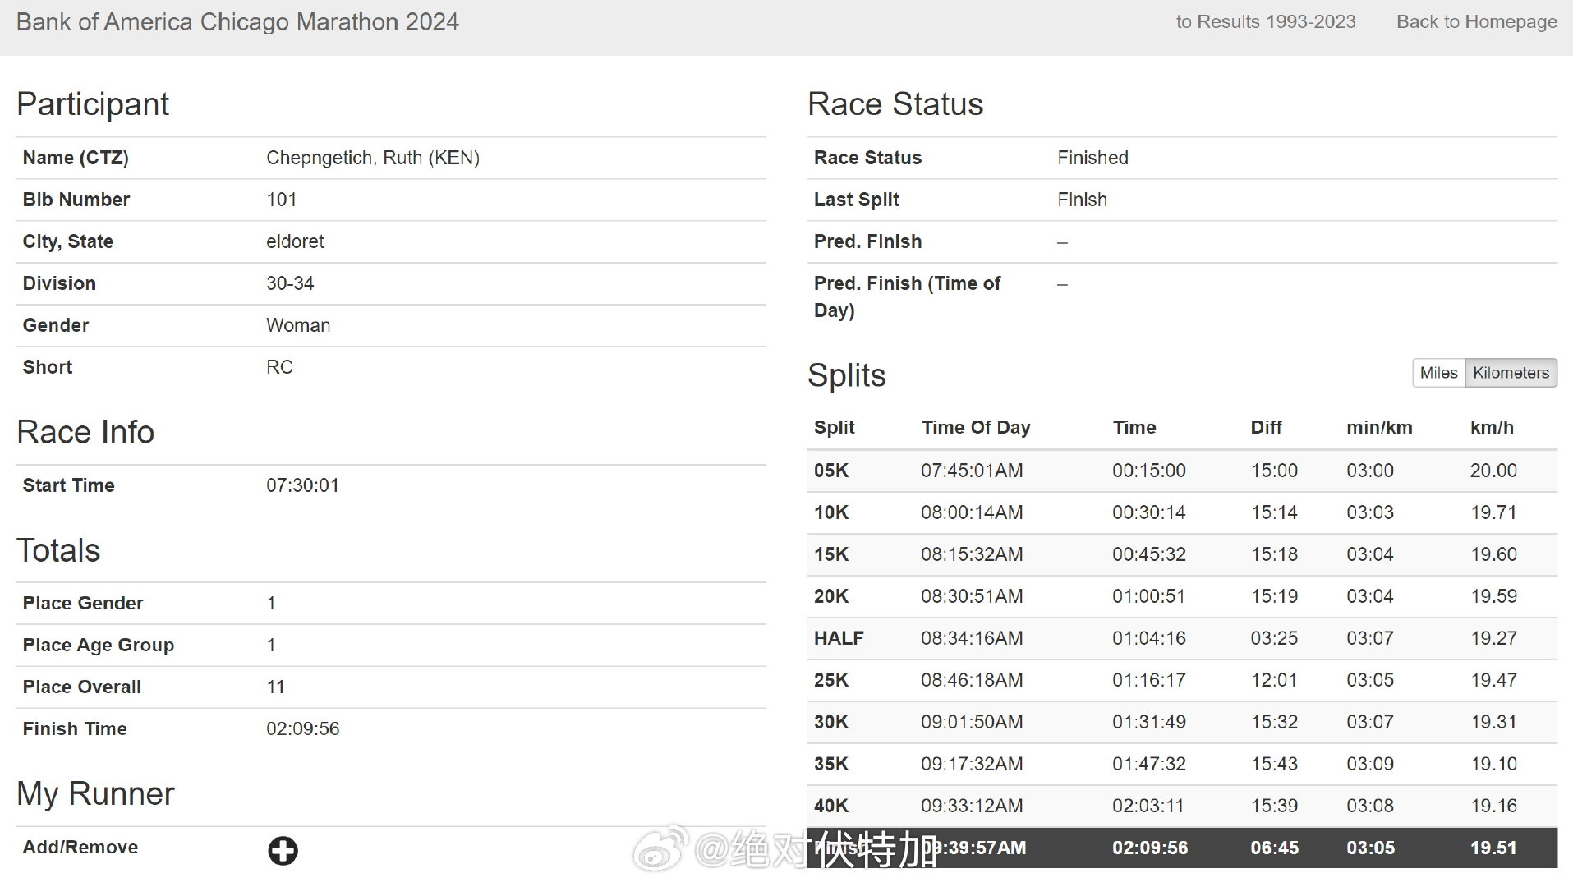Click Bank of America Chicago Marathon 2024 title

pyautogui.click(x=237, y=22)
